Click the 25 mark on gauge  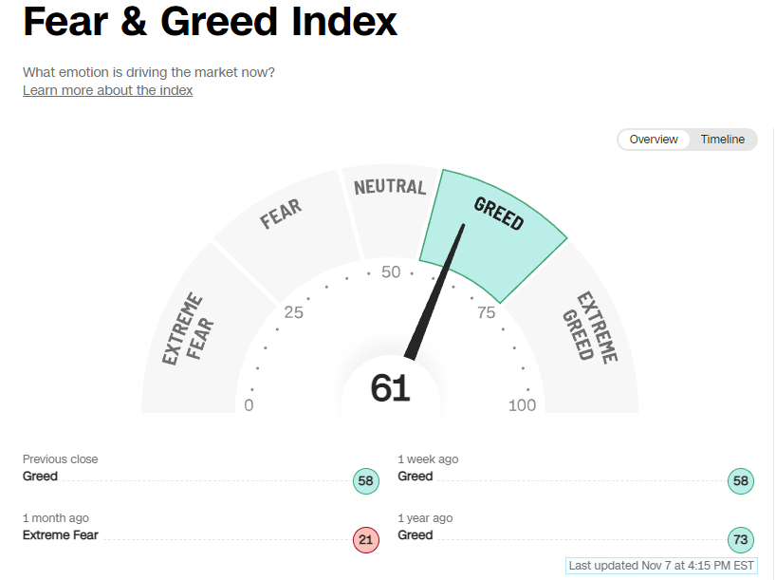pyautogui.click(x=293, y=312)
